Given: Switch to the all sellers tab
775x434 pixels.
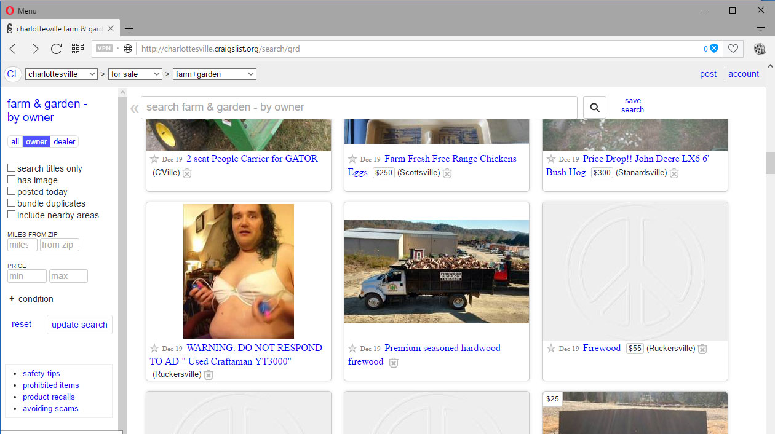Looking at the screenshot, I should [15, 142].
